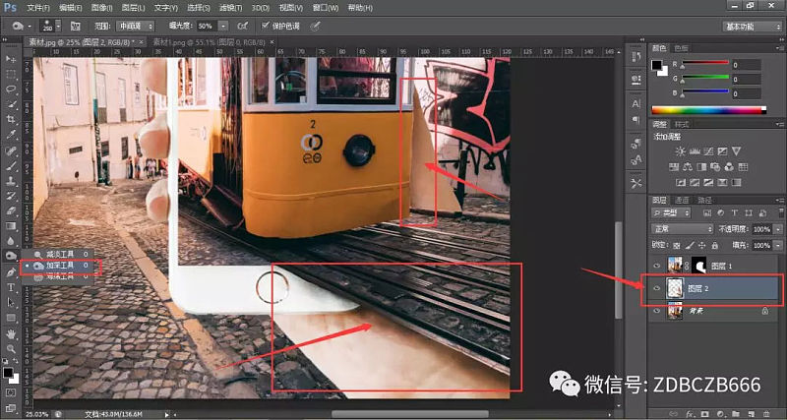Select the Rectangular Marquee tool
787x420 pixels.
(x=10, y=75)
